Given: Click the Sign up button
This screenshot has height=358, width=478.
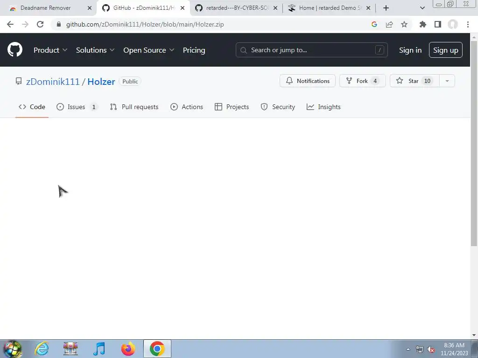Looking at the screenshot, I should (445, 50).
